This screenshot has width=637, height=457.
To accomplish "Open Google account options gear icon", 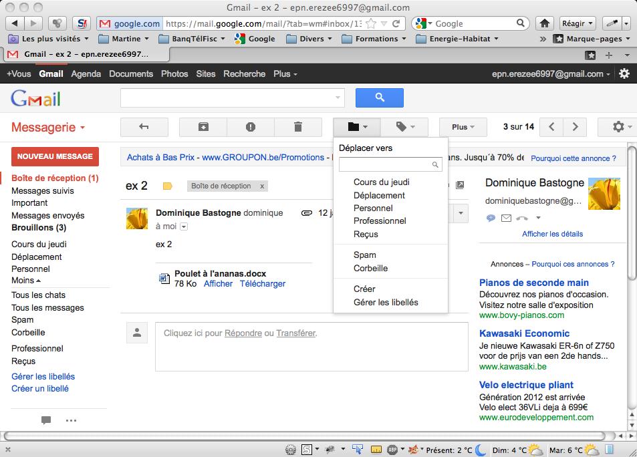I will tap(624, 73).
